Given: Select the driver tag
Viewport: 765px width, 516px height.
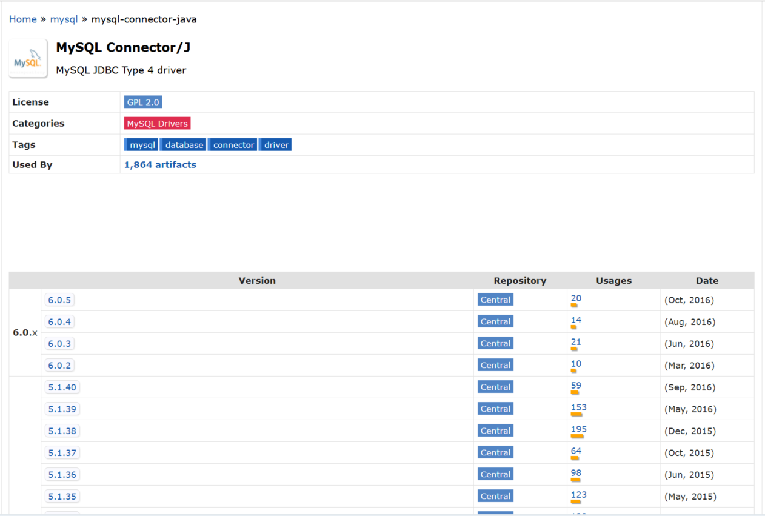Looking at the screenshot, I should tap(276, 145).
